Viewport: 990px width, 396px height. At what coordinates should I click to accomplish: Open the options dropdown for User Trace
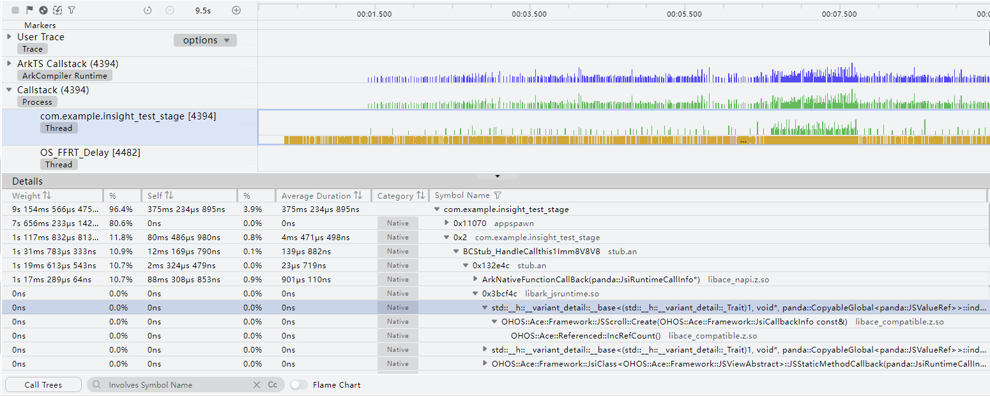coord(205,40)
